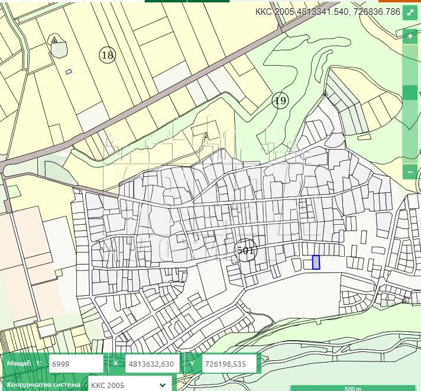421x391 pixels.
Task: Click the small blue building in area 18
Action: [69, 72]
